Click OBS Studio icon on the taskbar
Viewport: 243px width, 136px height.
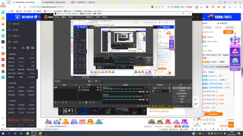point(34,134)
